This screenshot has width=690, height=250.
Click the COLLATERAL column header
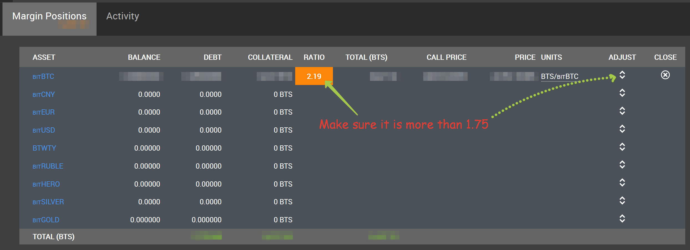(x=270, y=57)
